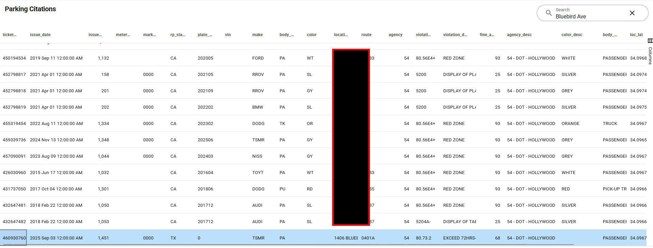This screenshot has height=248, width=653.
Task: Select the TRUCK body description cell
Action: (610, 124)
